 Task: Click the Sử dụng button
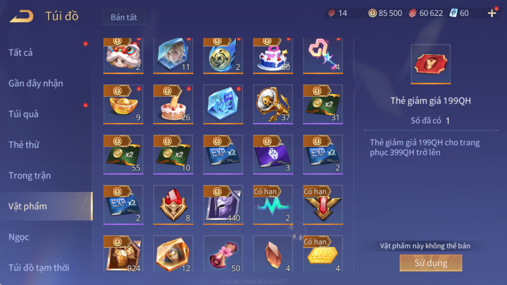pyautogui.click(x=431, y=263)
